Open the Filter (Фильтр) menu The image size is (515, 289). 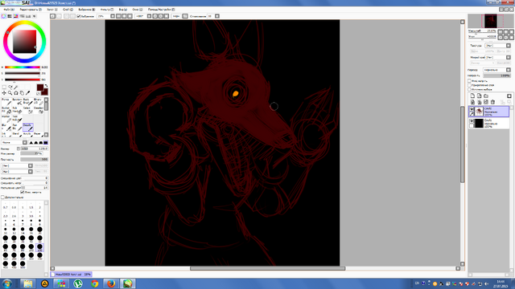(106, 10)
